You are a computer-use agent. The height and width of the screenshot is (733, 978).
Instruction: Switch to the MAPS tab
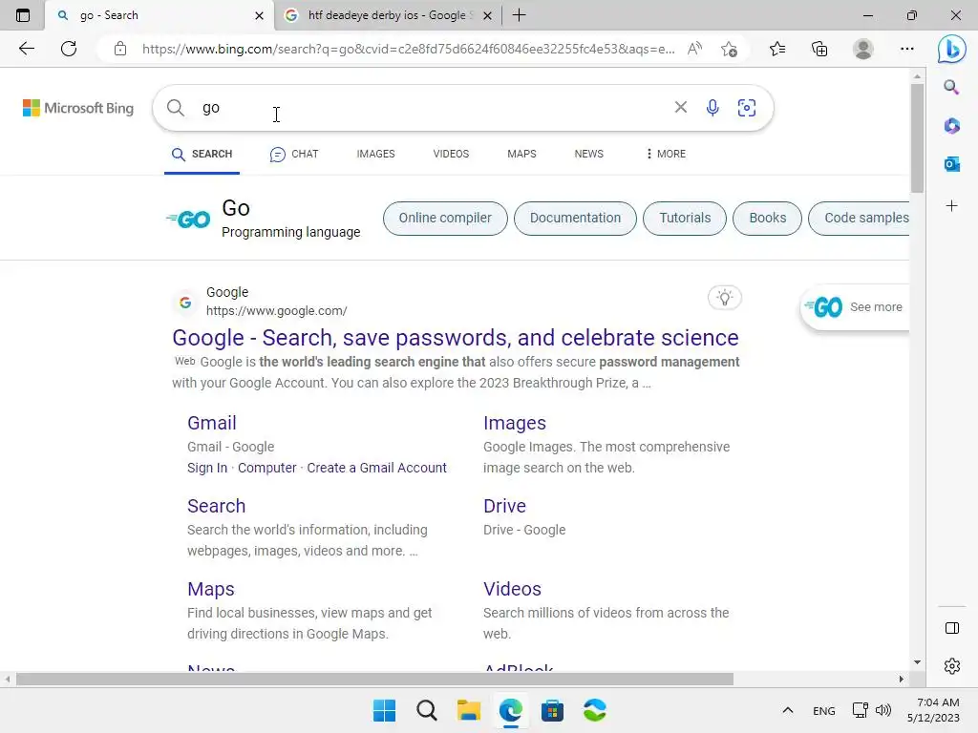coord(521,154)
